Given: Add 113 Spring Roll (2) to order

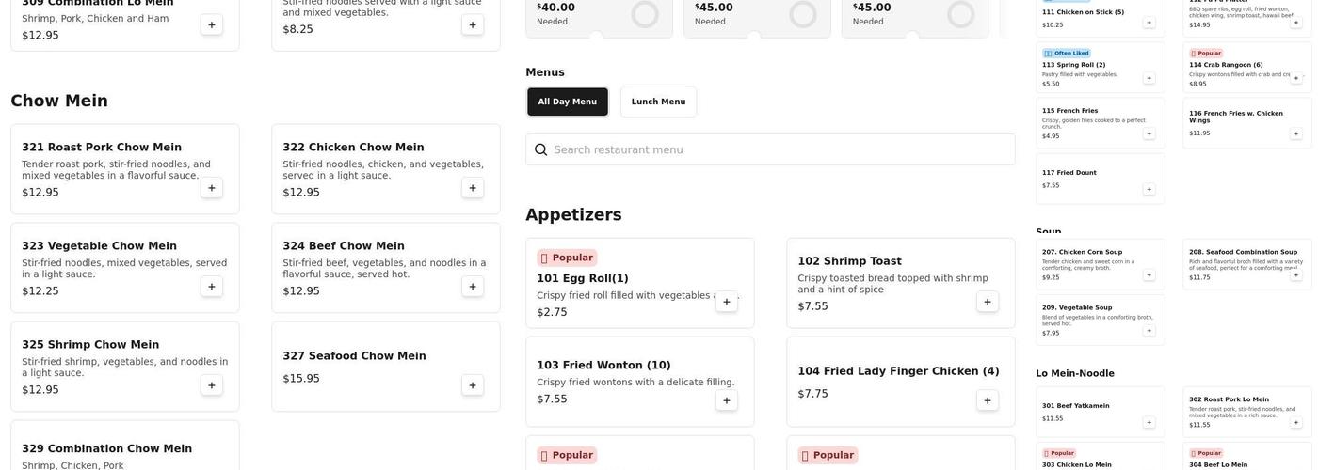Looking at the screenshot, I should pos(1149,78).
